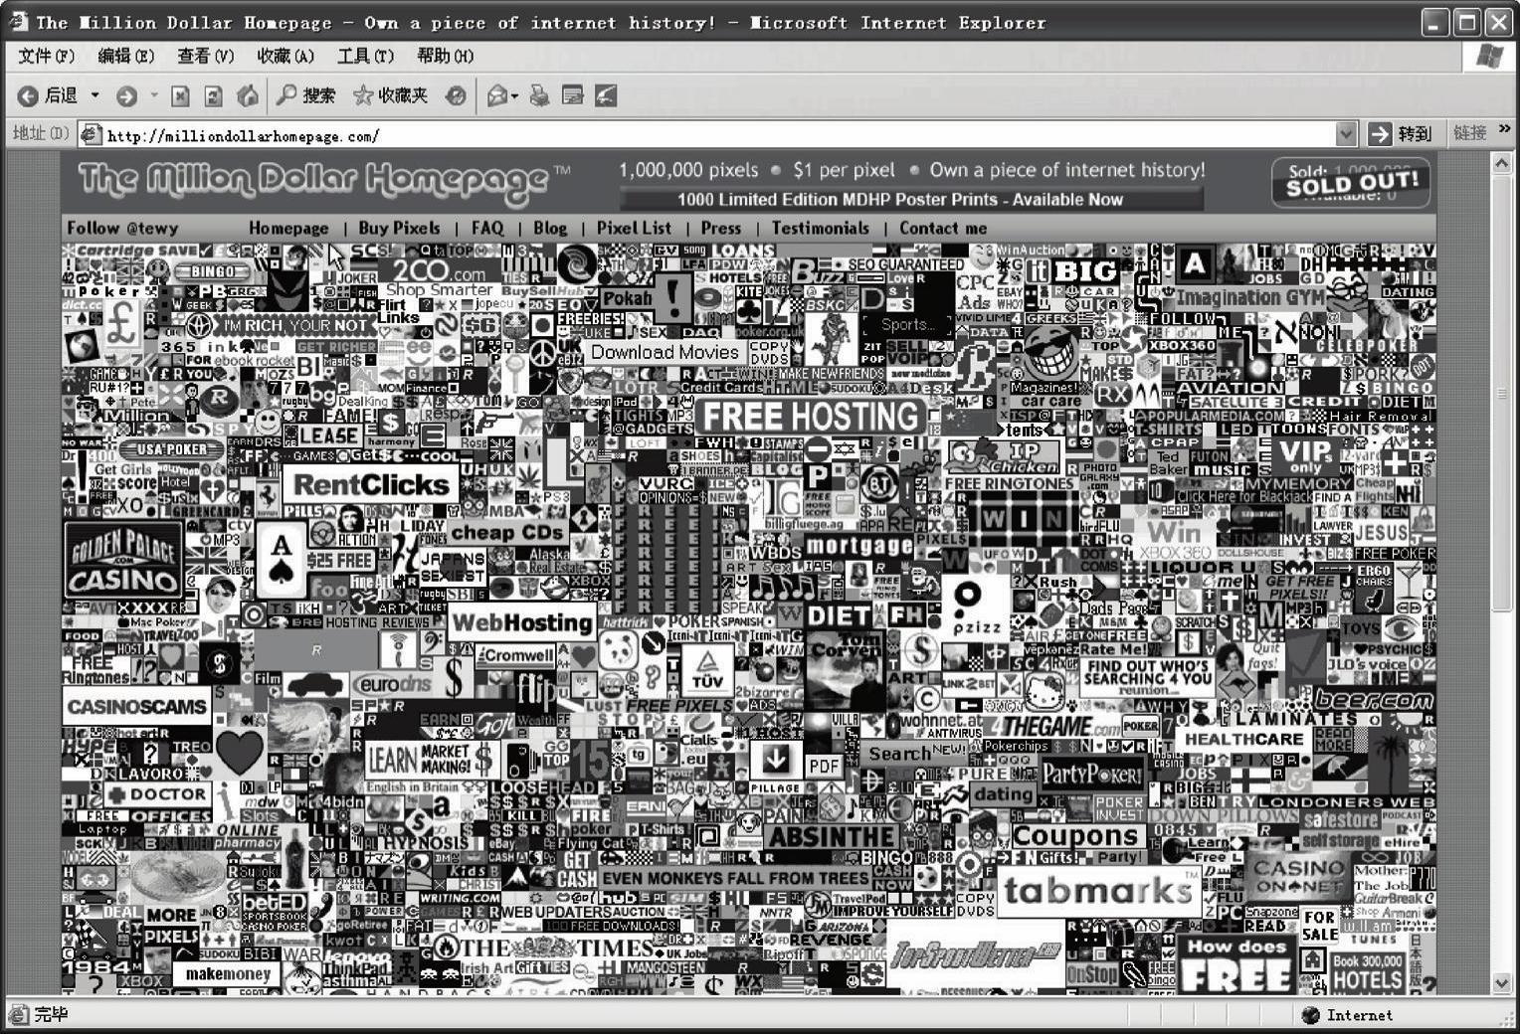Click the EVEN MONKEYS FALL FROM TREES ad
The height and width of the screenshot is (1034, 1520).
(x=735, y=878)
